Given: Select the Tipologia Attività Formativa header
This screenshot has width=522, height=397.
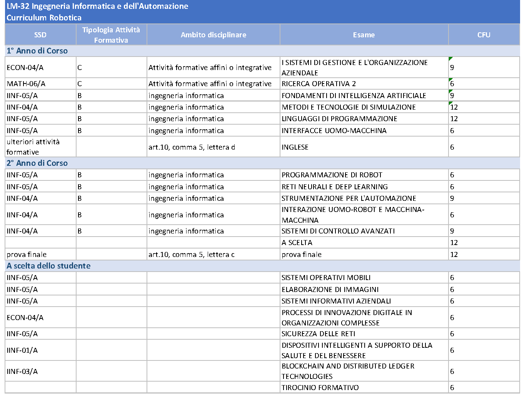Looking at the screenshot, I should [111, 35].
